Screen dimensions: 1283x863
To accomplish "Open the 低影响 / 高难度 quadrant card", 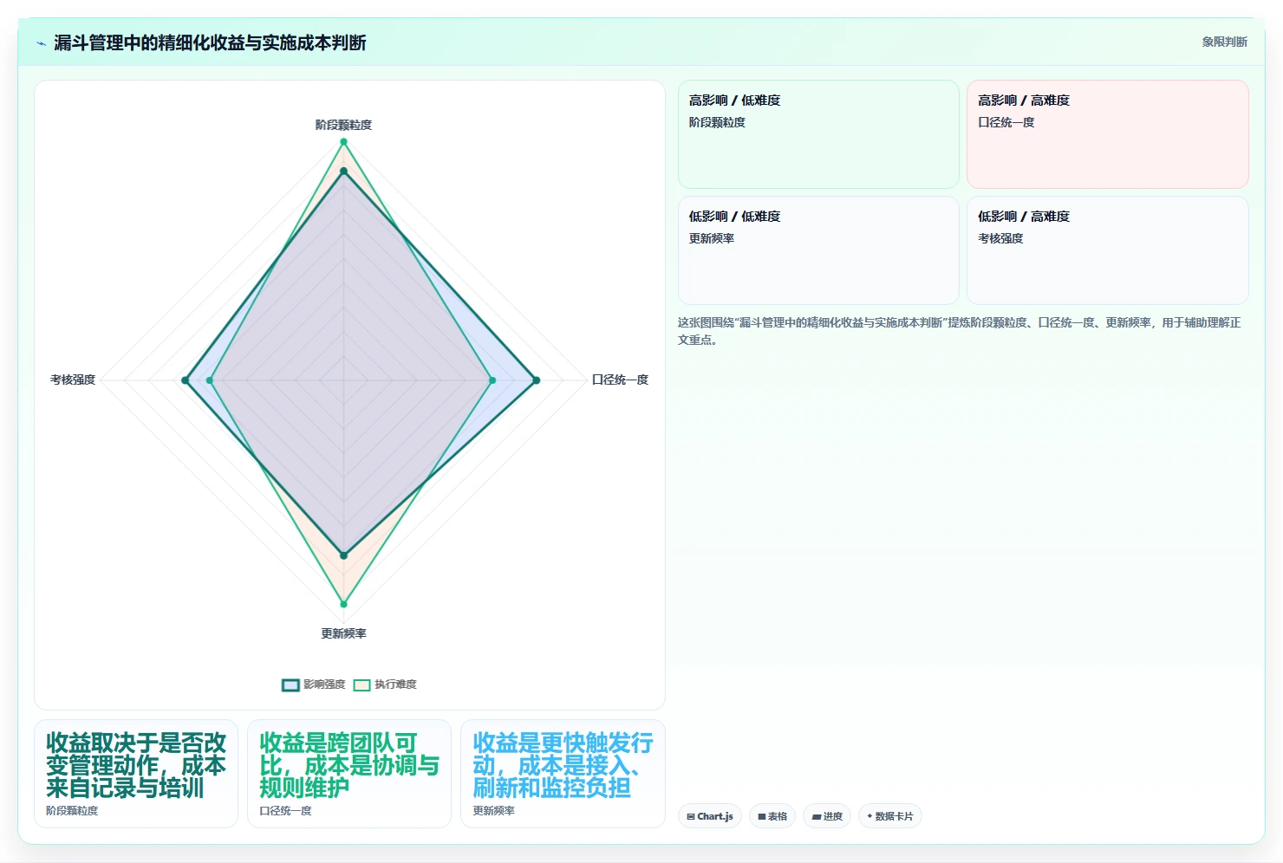I will (1107, 250).
